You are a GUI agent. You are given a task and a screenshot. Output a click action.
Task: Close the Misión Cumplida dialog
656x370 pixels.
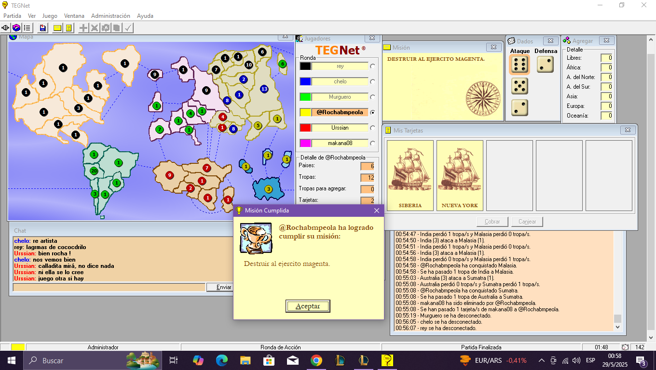click(377, 211)
